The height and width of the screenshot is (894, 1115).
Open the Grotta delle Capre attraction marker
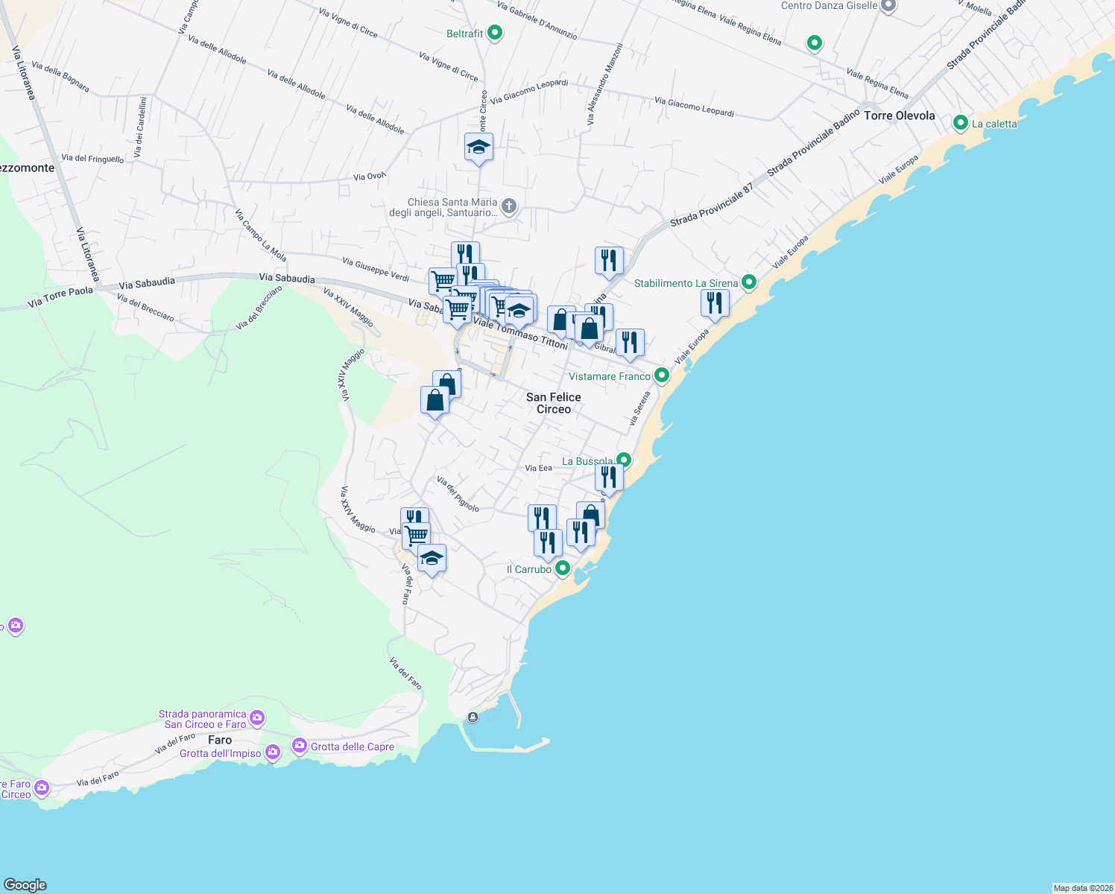point(300,746)
